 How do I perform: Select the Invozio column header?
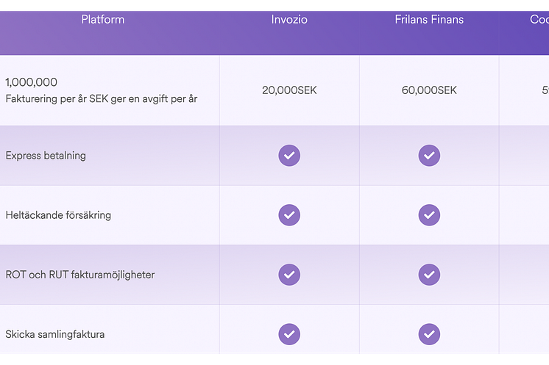coord(289,20)
